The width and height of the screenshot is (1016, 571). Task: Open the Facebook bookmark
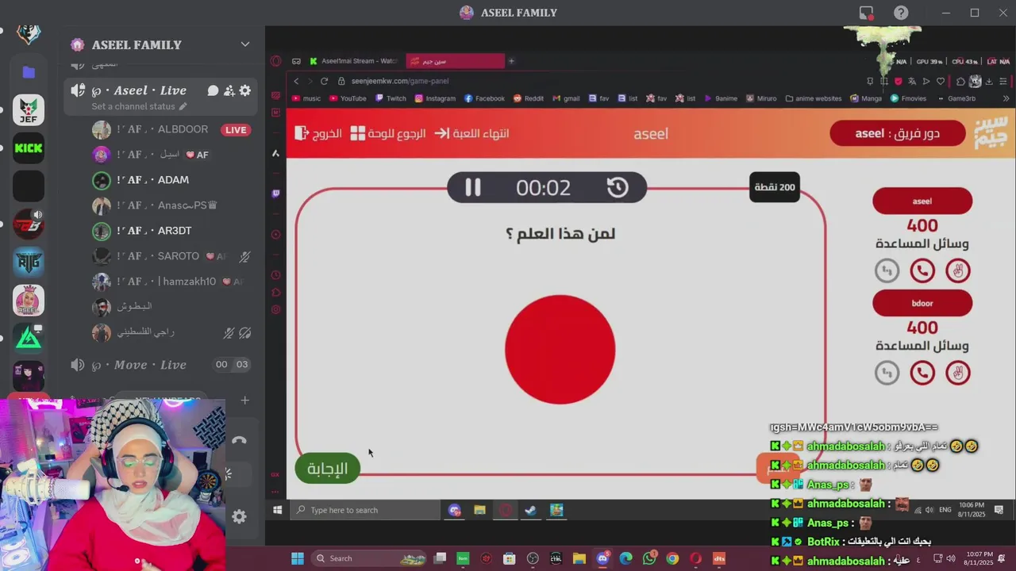coord(484,98)
